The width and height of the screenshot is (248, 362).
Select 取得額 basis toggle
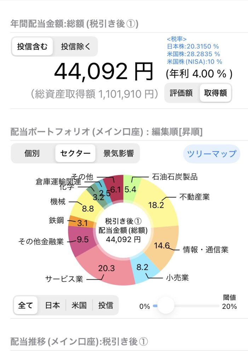click(215, 93)
